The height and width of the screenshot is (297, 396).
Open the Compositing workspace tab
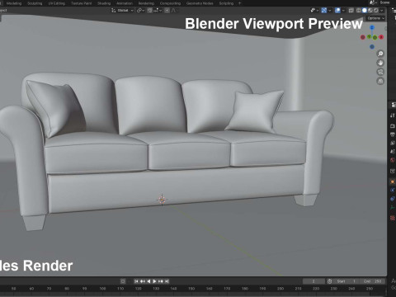tap(170, 3)
